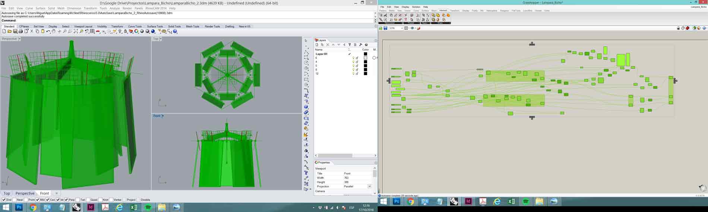Enable the Near object snap checkbox

14,200
